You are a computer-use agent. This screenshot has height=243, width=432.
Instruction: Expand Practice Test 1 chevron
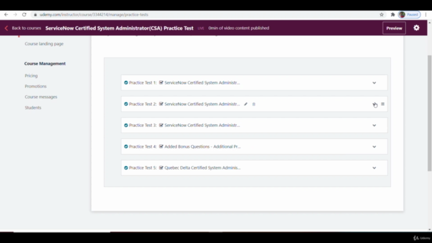click(374, 83)
